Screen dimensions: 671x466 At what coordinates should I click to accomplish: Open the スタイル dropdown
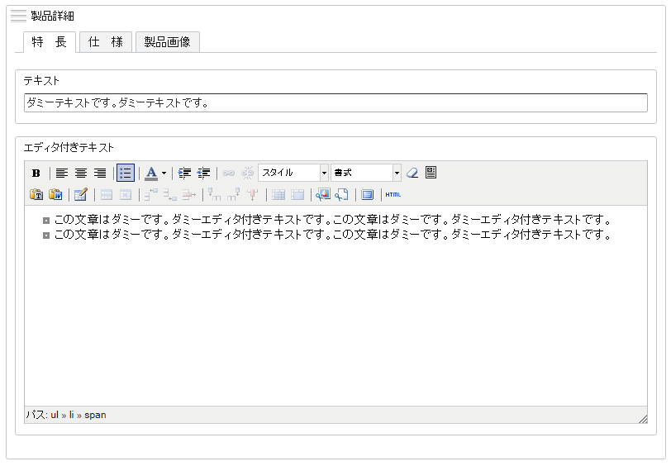(x=293, y=173)
